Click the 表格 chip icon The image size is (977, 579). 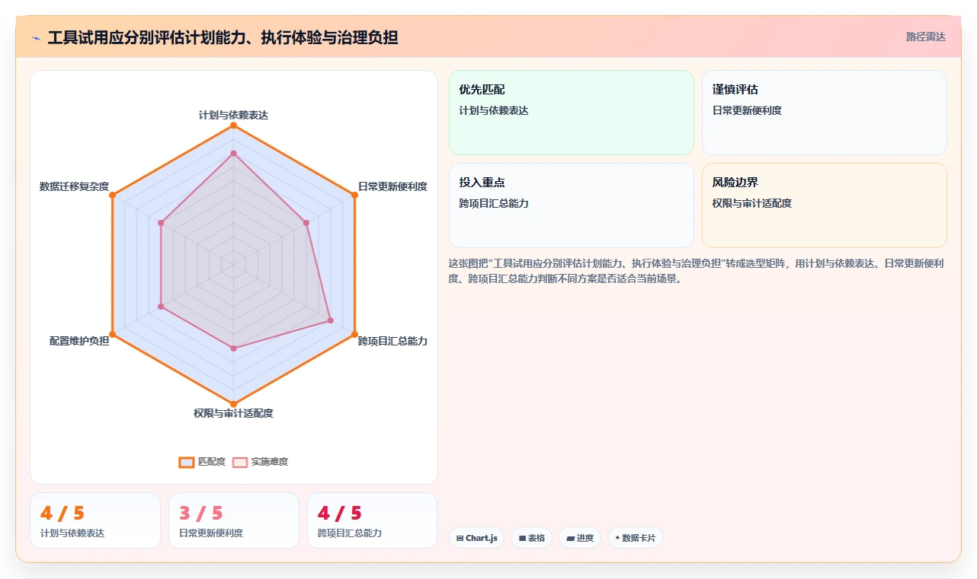tap(522, 539)
